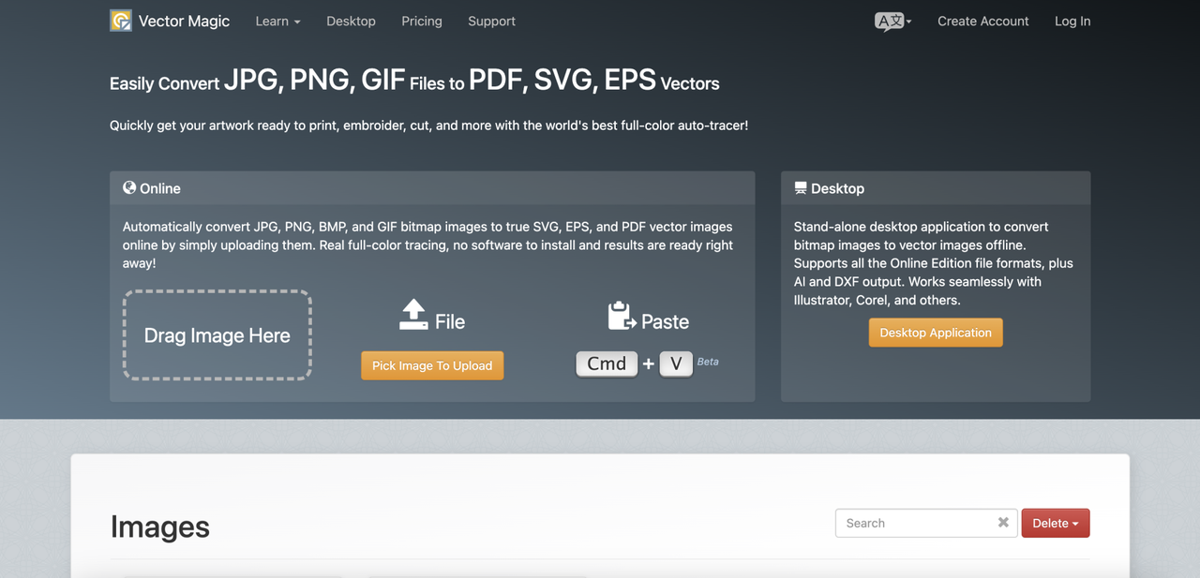
Task: Open the Support page
Action: [x=492, y=21]
